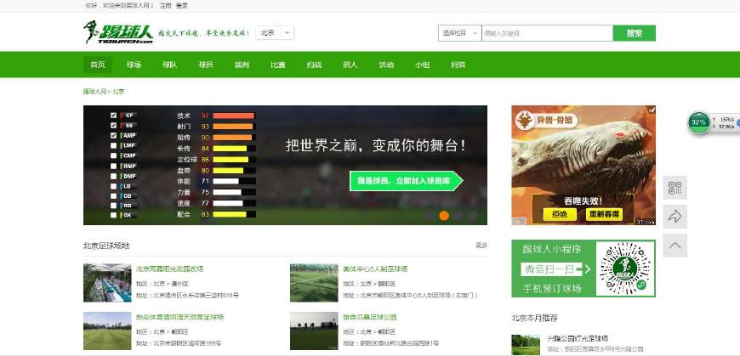740x356 pixels.
Task: Click the 我是球员,立即加入球员库 banner button
Action: coord(406,181)
